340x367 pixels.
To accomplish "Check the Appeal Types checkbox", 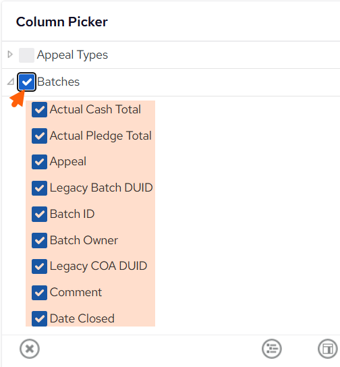I will 26,55.
